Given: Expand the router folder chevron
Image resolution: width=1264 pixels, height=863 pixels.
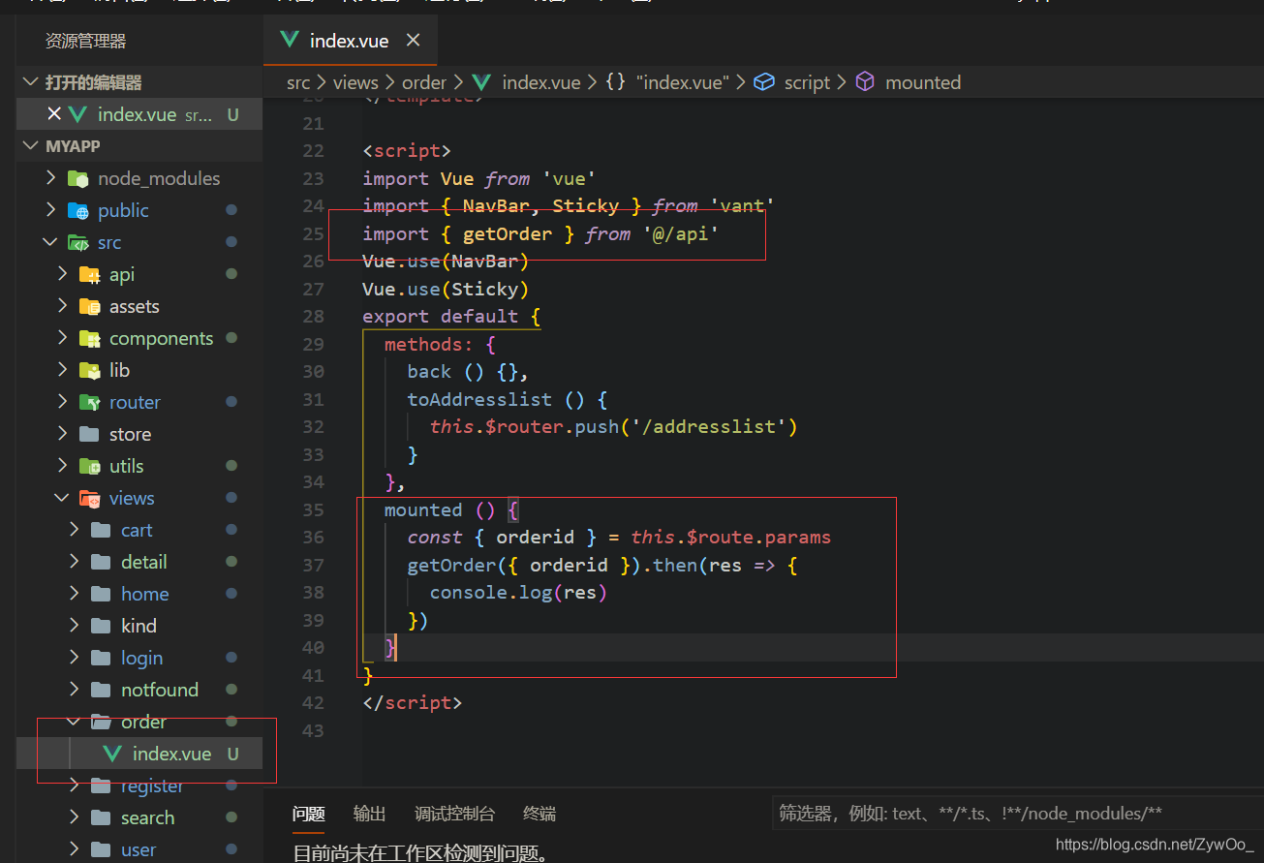Looking at the screenshot, I should [x=63, y=402].
